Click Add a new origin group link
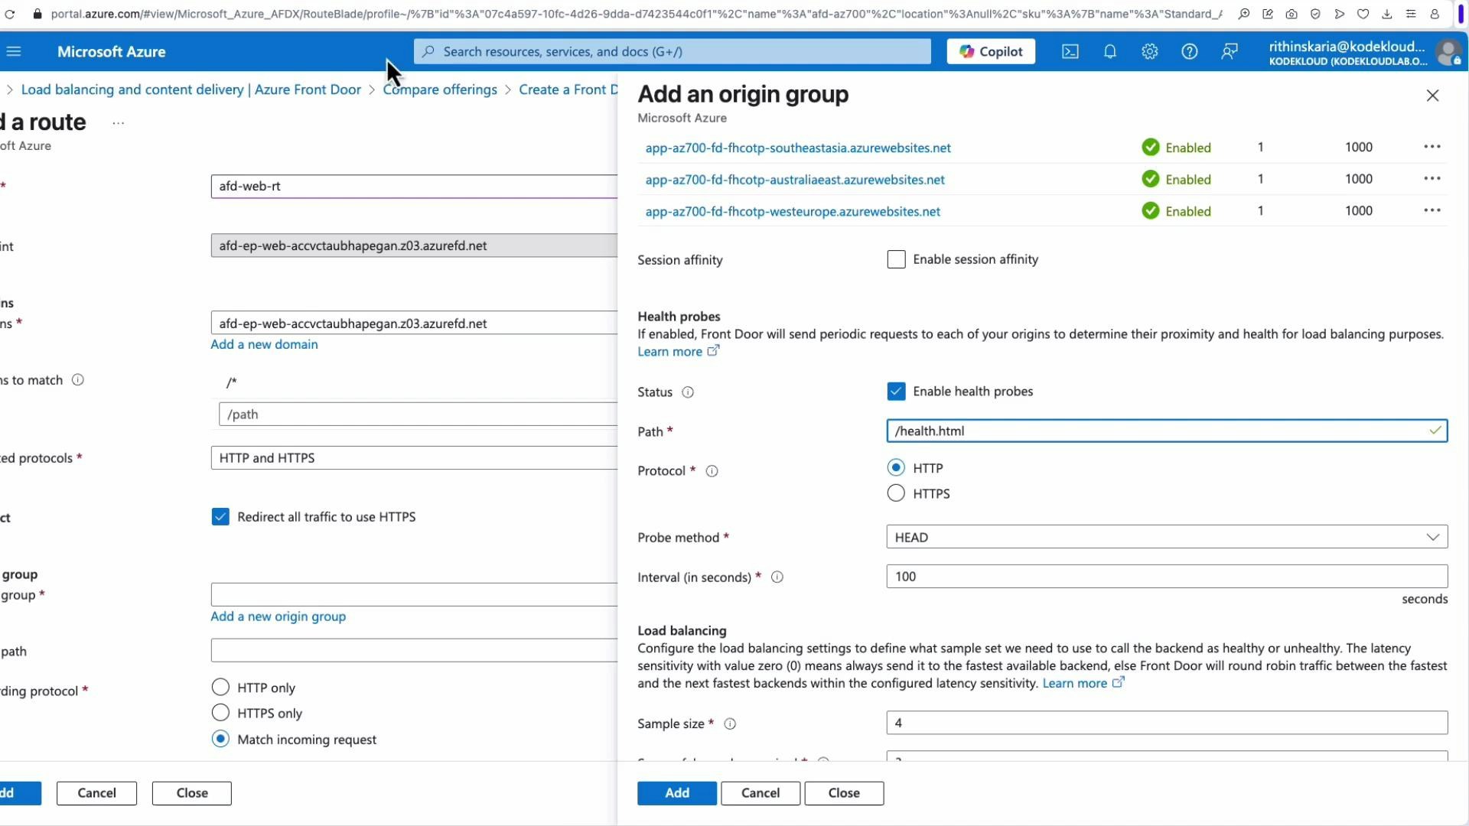 click(278, 616)
